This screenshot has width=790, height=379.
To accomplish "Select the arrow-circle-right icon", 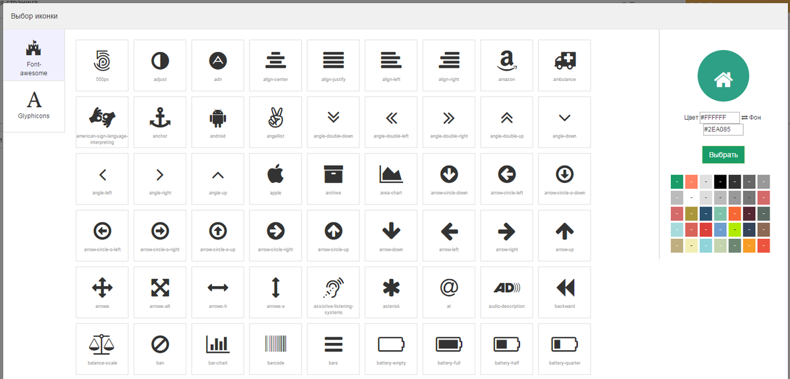I will pos(276,236).
